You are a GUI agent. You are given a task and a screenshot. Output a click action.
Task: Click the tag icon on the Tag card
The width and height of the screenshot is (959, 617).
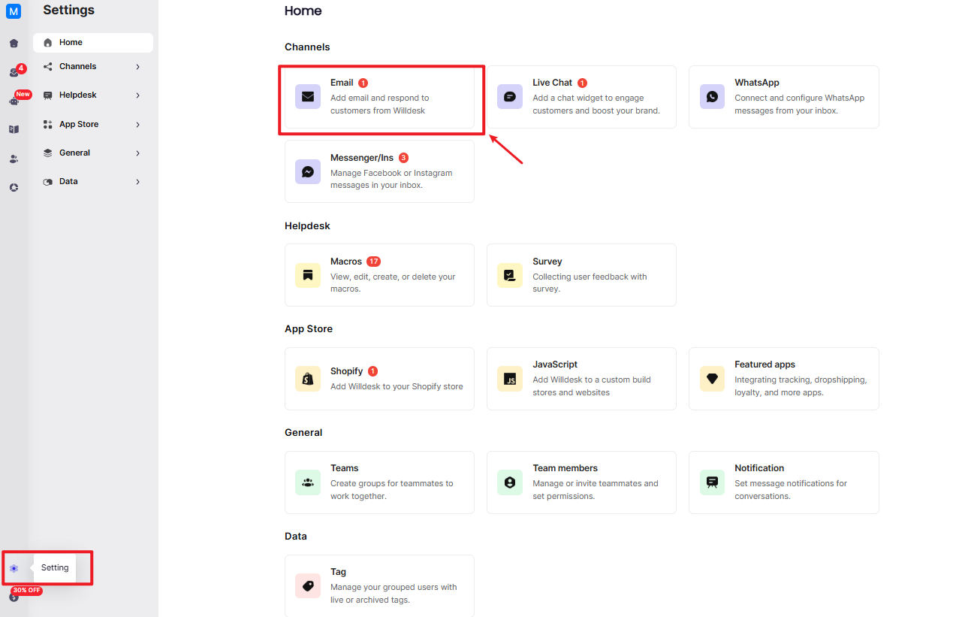pyautogui.click(x=308, y=585)
